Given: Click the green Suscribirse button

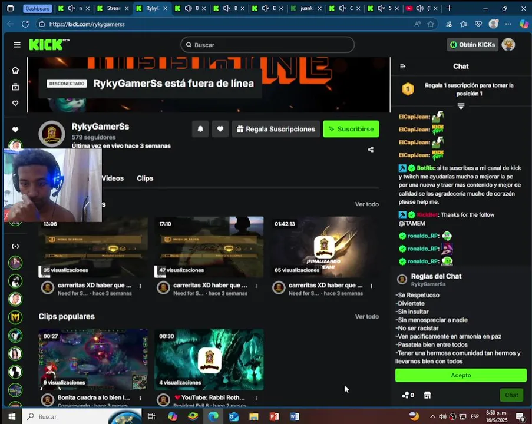Looking at the screenshot, I should click(x=351, y=129).
